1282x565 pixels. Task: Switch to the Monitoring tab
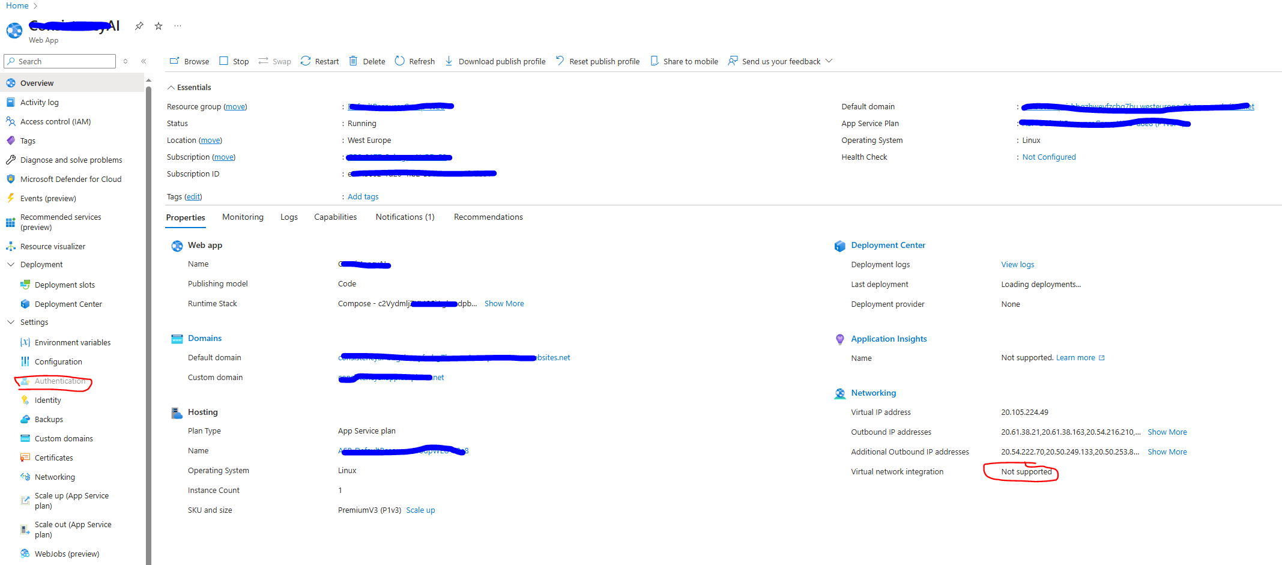tap(243, 217)
